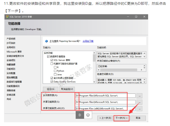Check the Java option

[55, 74]
